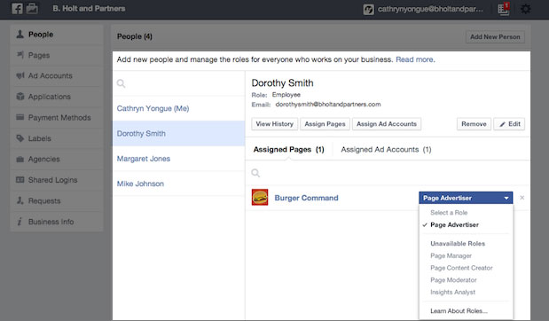Click the people search input field
This screenshot has width=549, height=321.
[x=178, y=83]
